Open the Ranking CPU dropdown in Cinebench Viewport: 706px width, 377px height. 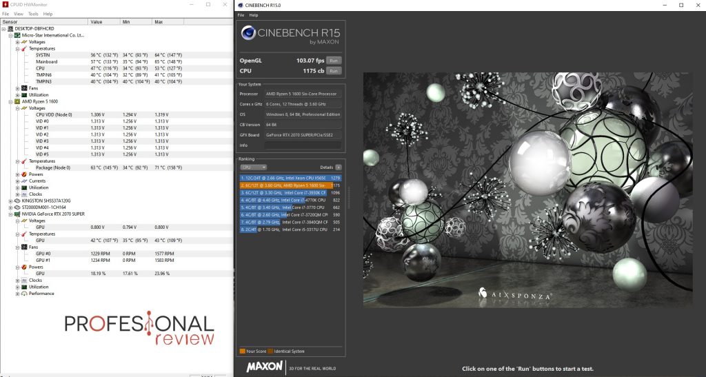click(x=253, y=167)
